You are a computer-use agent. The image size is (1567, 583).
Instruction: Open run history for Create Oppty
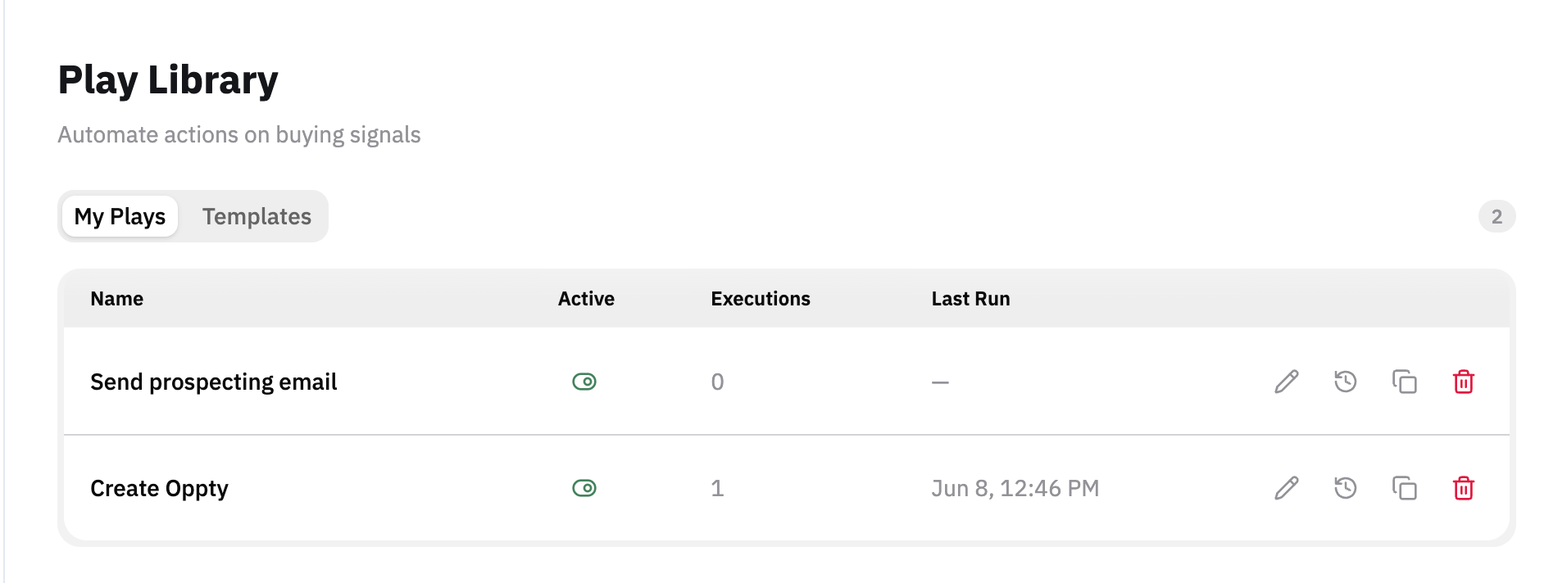pos(1346,488)
